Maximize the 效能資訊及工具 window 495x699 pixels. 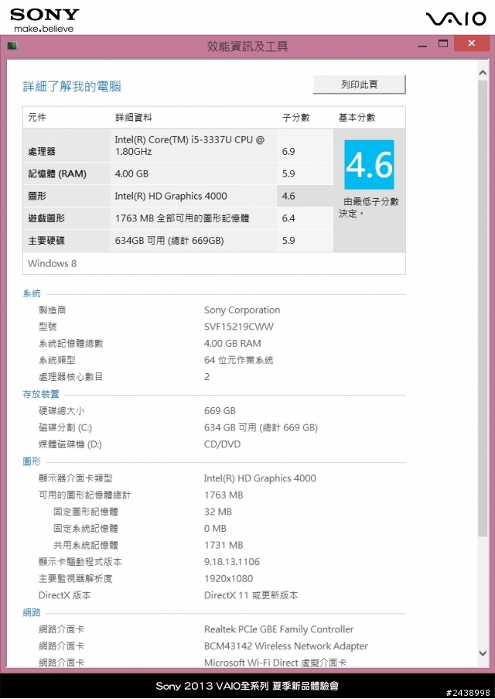[x=443, y=43]
